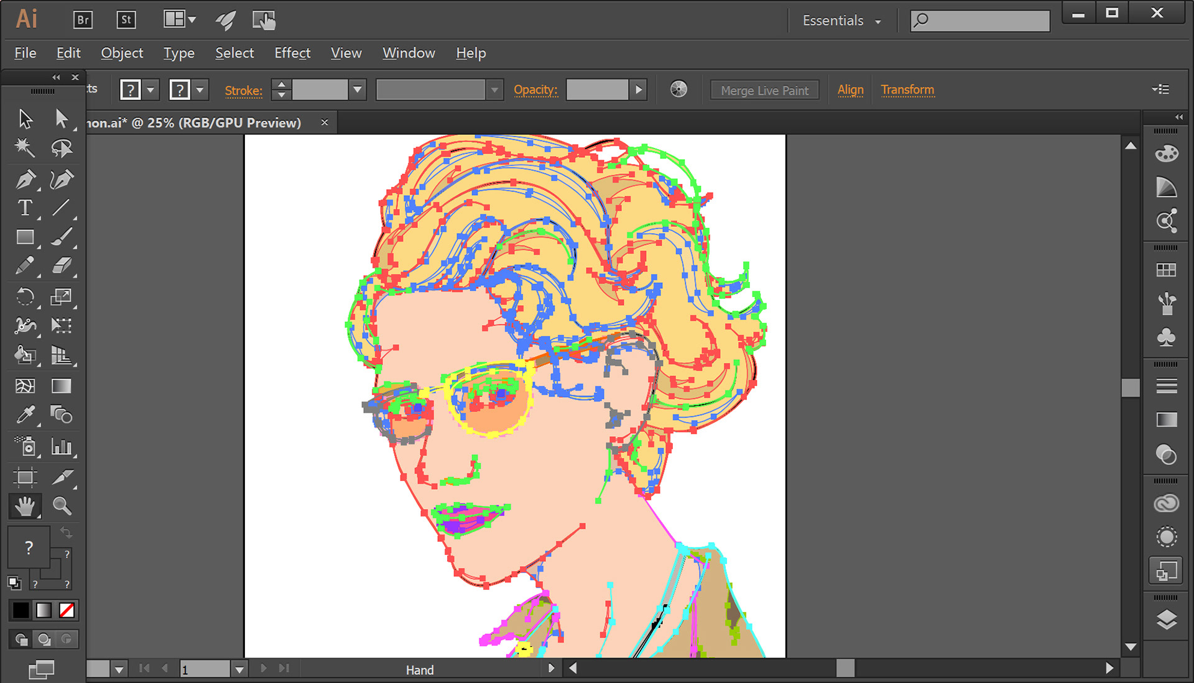Select the Slice tool
This screenshot has height=683, width=1194.
(62, 477)
